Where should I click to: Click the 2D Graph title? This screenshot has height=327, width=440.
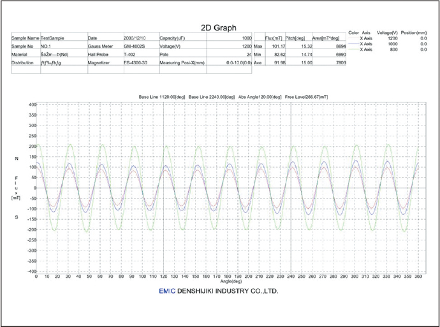(x=219, y=27)
